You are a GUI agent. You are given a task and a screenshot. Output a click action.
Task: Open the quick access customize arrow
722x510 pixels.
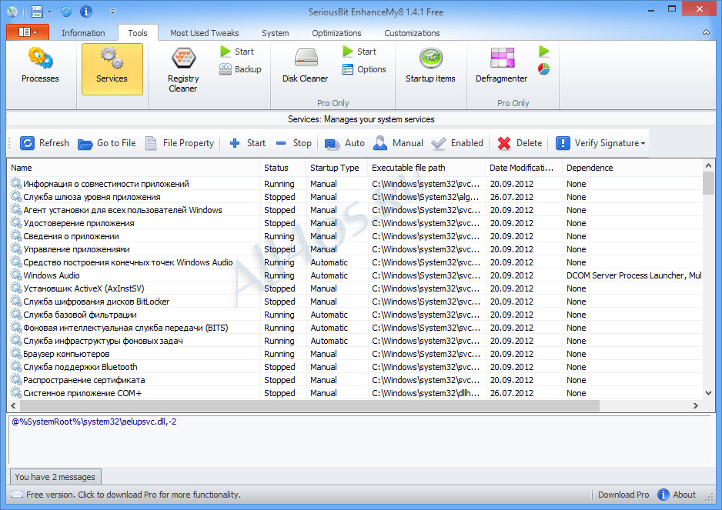113,12
